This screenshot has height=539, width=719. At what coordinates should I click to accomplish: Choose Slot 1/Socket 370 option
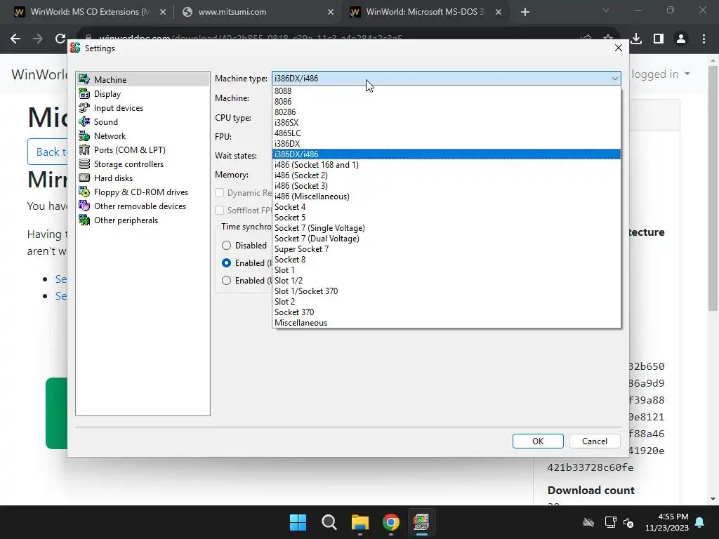(x=446, y=291)
